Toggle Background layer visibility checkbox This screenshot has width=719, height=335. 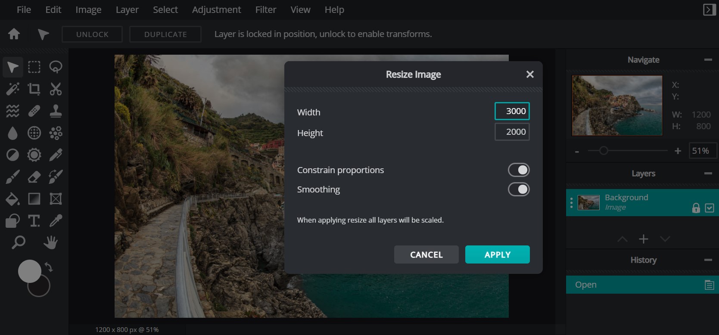709,208
